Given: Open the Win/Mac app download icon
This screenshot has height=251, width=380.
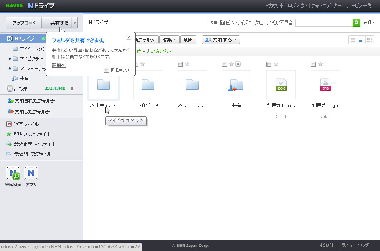Looking at the screenshot, I should tap(13, 173).
